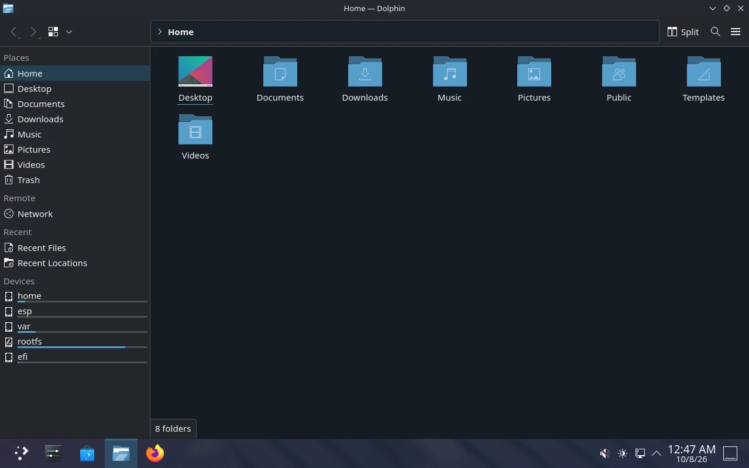This screenshot has height=468, width=749.
Task: Open the Documents folder icon in file view
Action: 280,71
